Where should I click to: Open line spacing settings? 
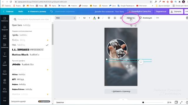[121, 18]
